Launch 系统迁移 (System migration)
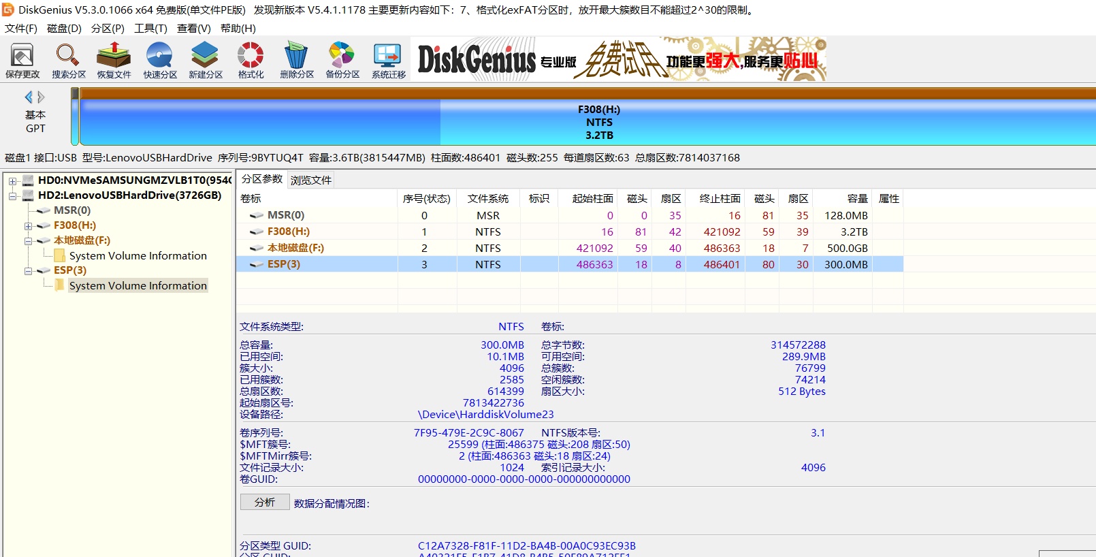Screen dimensions: 1096x557 (389, 60)
